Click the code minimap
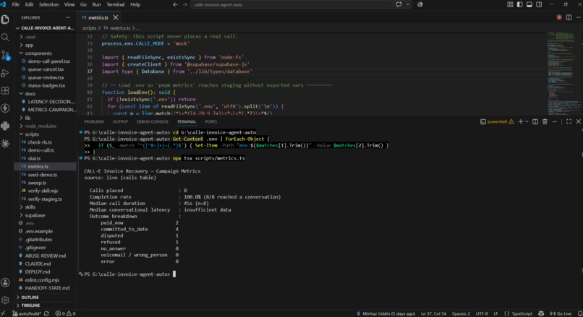 (x=563, y=74)
